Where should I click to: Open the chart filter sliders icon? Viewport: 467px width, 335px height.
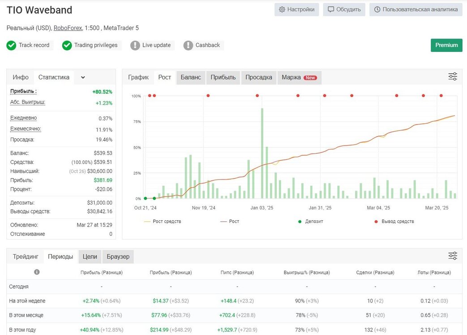click(453, 77)
